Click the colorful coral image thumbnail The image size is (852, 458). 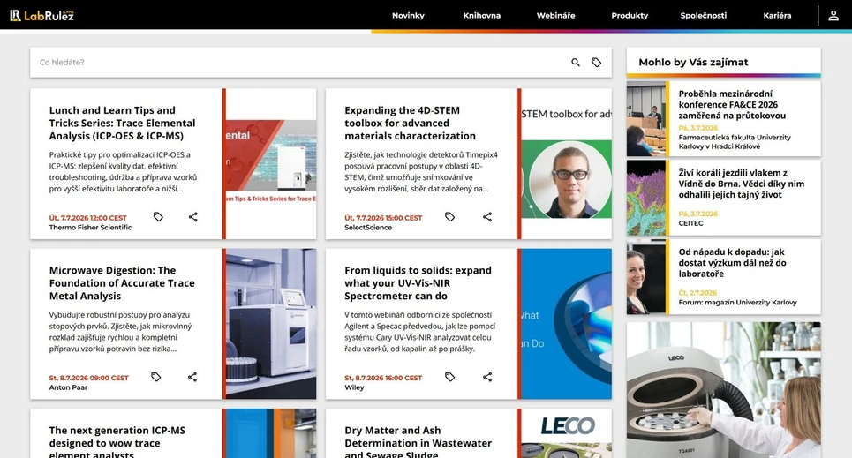point(646,198)
